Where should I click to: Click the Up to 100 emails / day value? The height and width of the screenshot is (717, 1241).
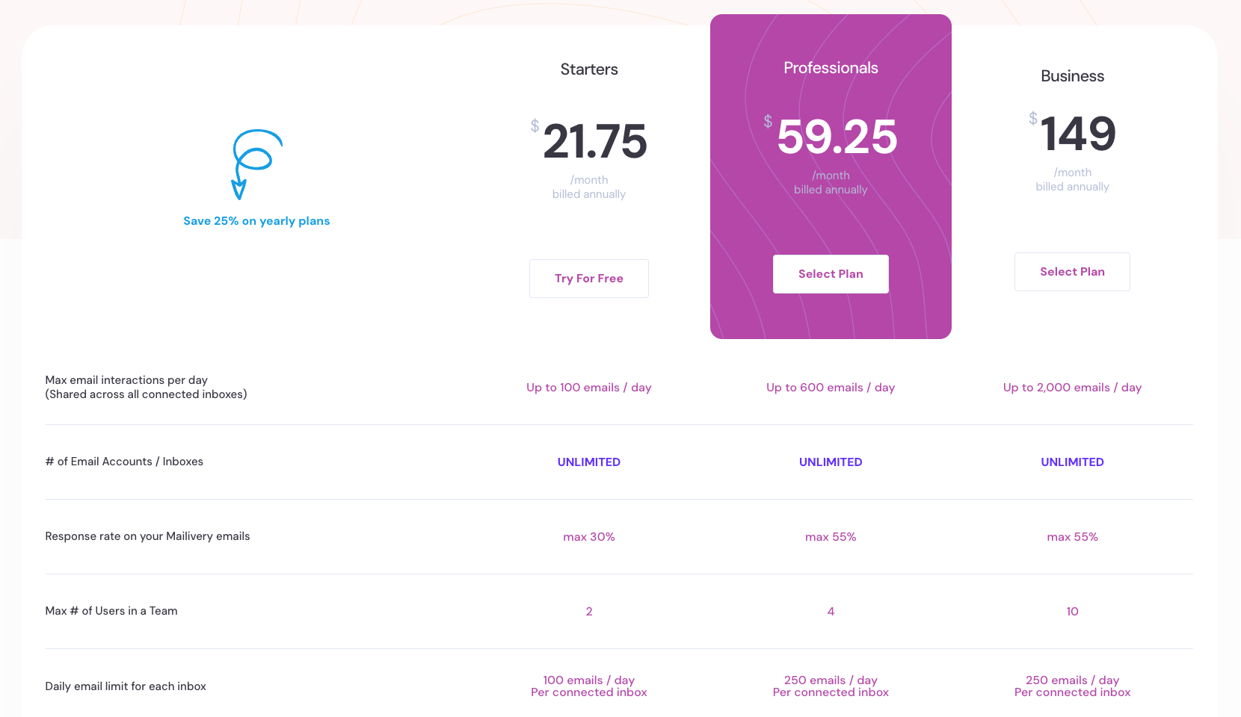pos(589,388)
